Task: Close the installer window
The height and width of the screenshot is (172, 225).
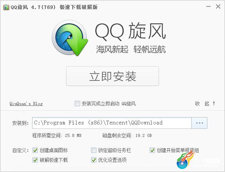Action: 218,7
